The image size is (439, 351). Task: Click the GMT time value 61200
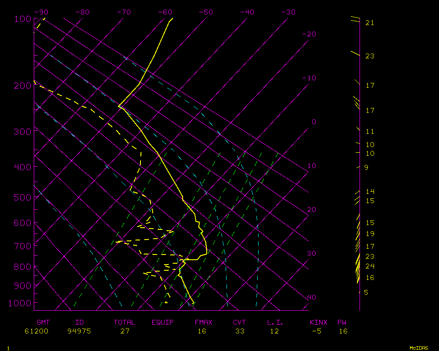tap(36, 331)
